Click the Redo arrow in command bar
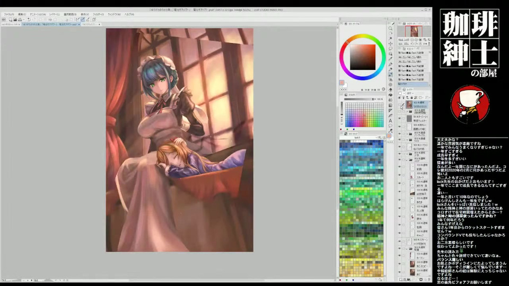The height and width of the screenshot is (286, 509). 34,20
